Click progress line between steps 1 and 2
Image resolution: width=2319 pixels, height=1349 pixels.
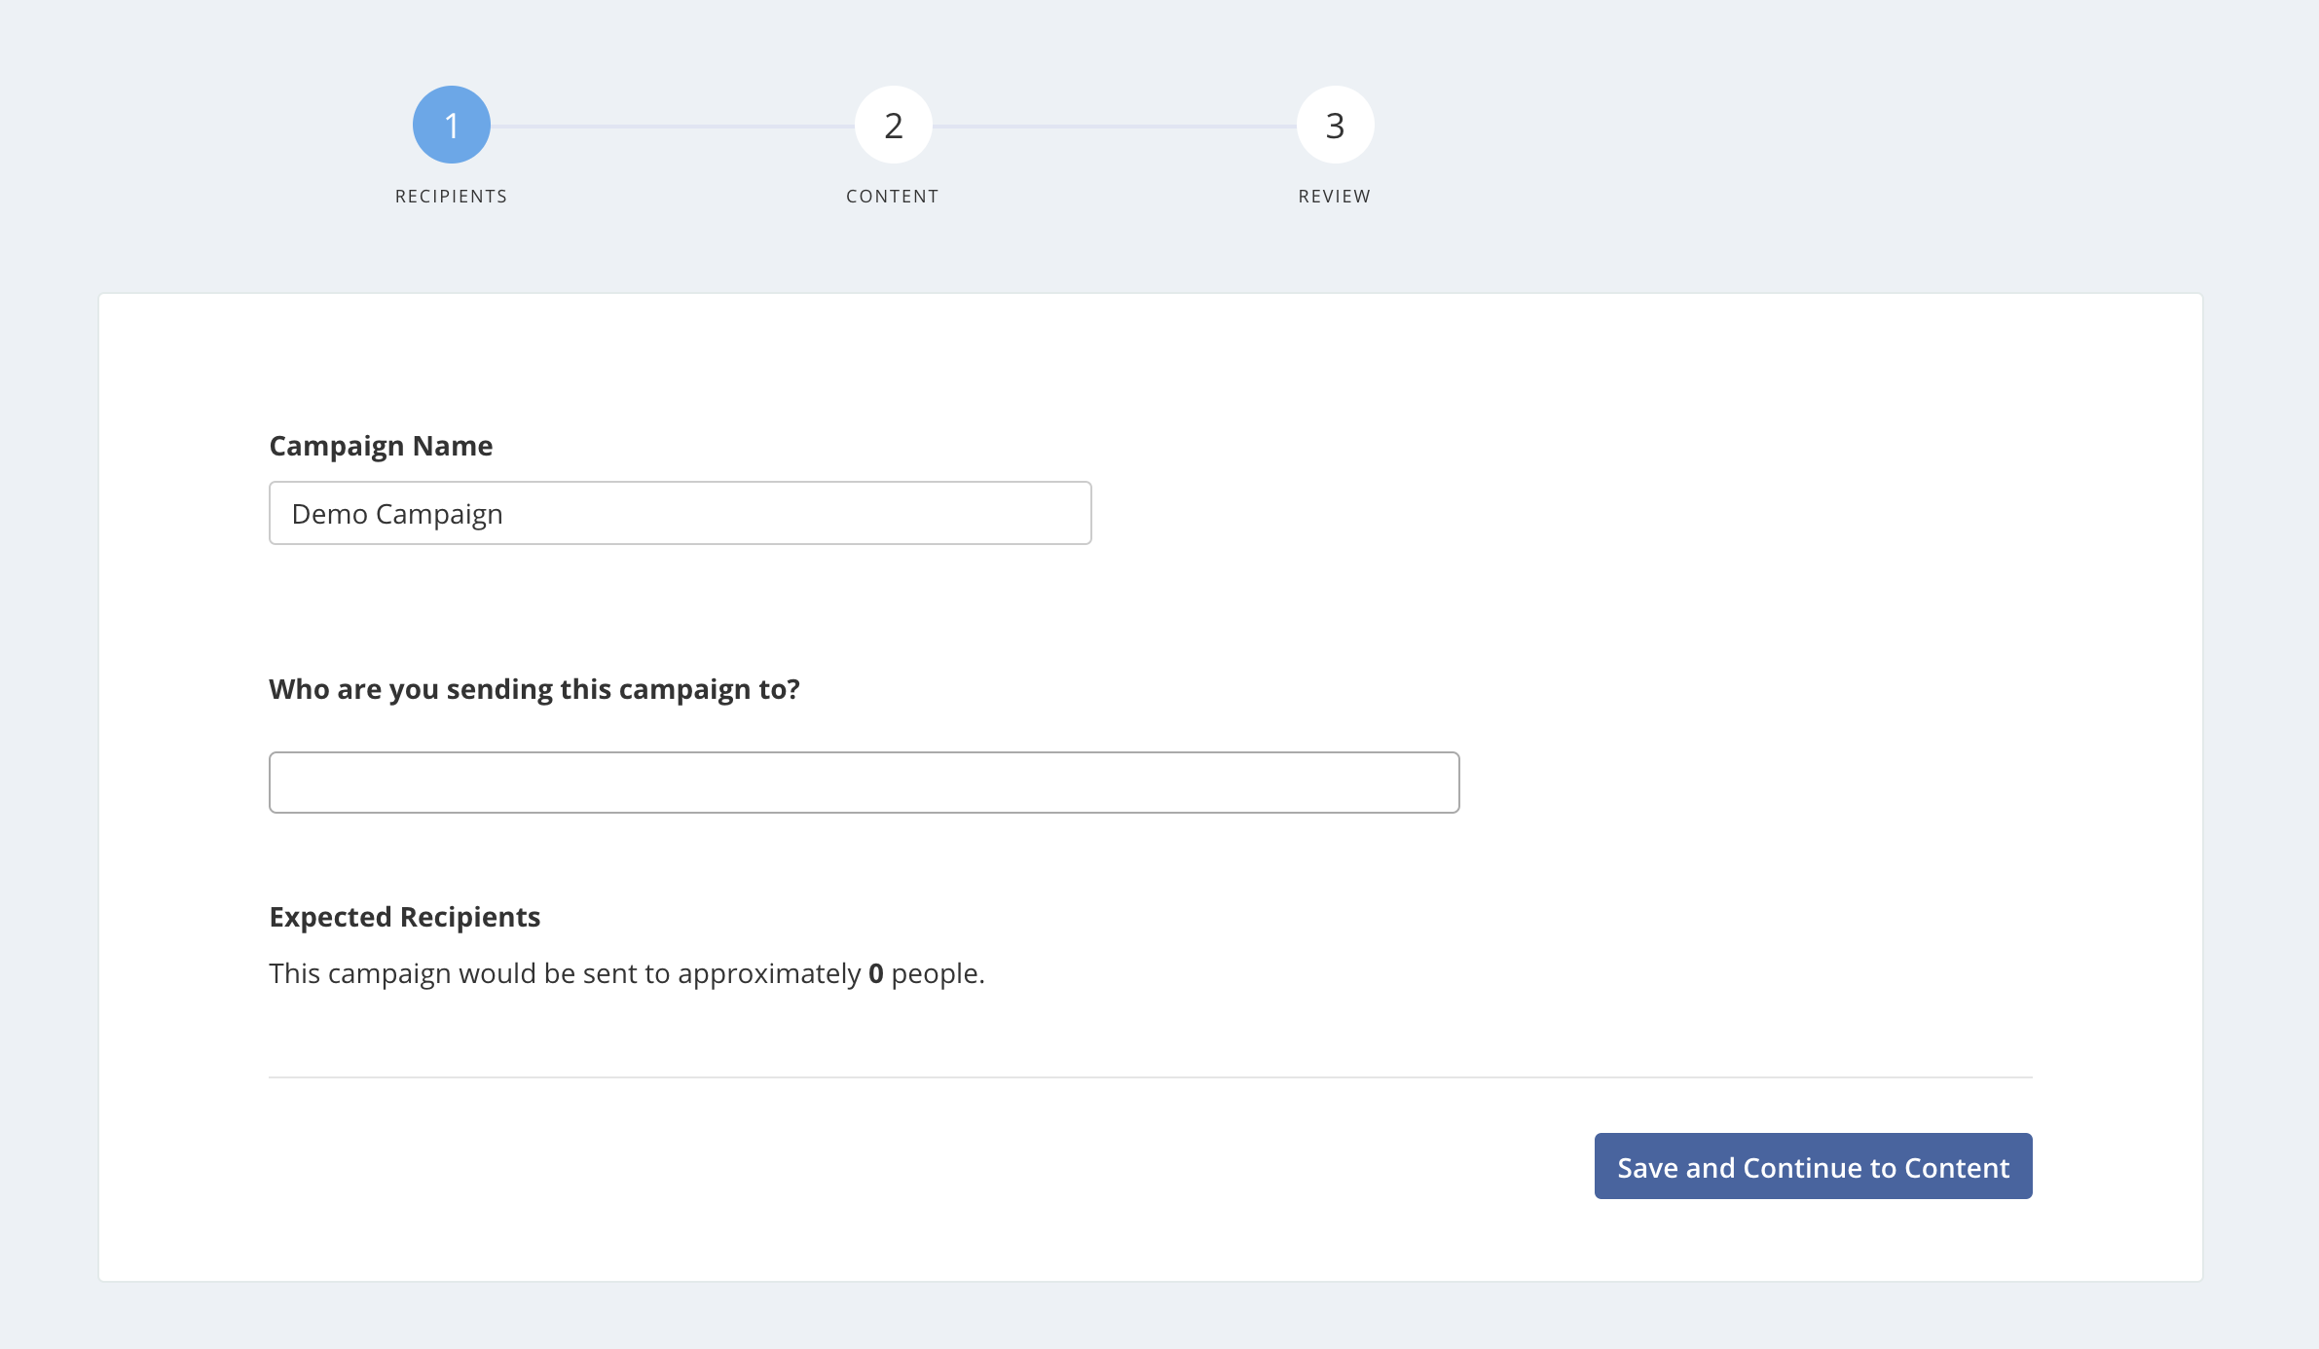point(672,126)
